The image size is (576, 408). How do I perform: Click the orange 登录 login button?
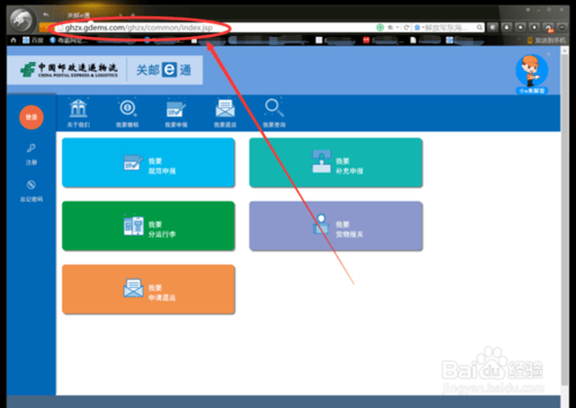(x=31, y=117)
